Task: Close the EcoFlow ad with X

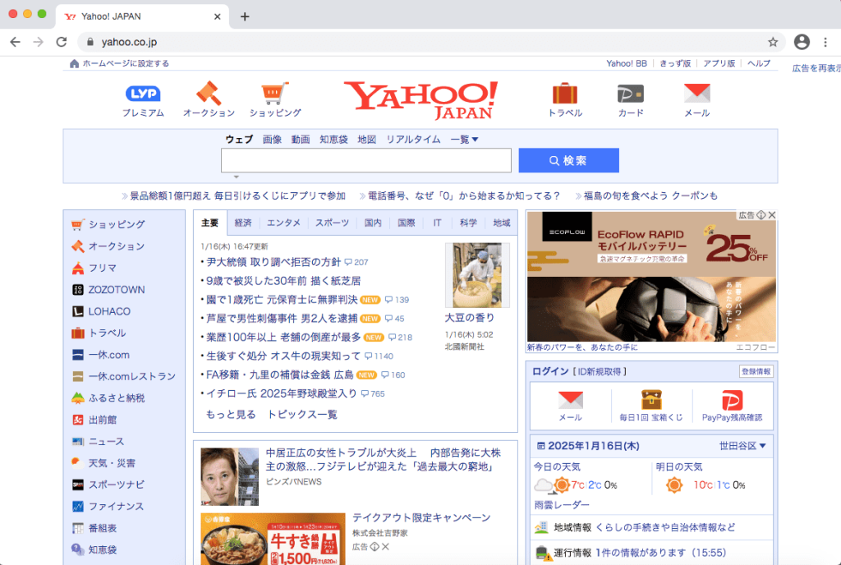Action: pyautogui.click(x=772, y=215)
